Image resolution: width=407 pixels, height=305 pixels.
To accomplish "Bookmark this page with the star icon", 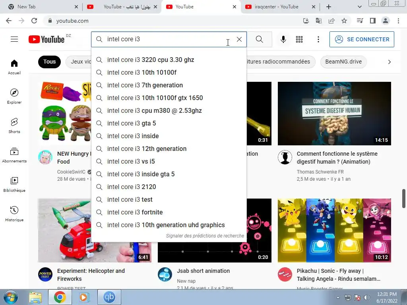I will [344, 21].
